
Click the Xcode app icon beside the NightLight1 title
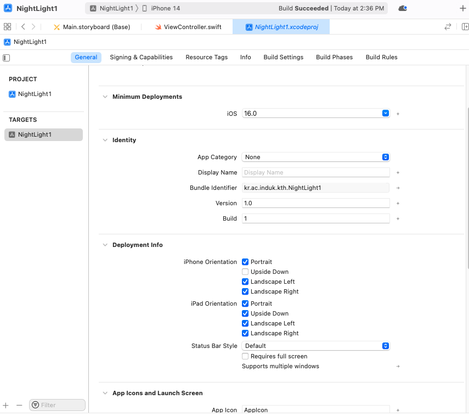(x=8, y=8)
